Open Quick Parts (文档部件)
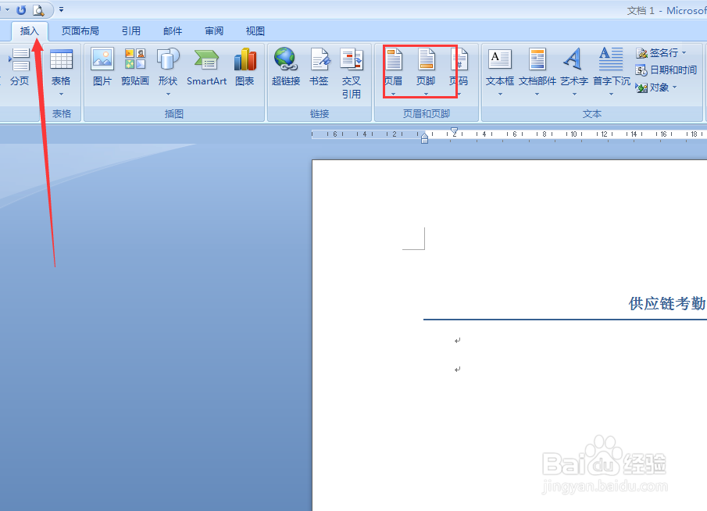 (x=537, y=72)
